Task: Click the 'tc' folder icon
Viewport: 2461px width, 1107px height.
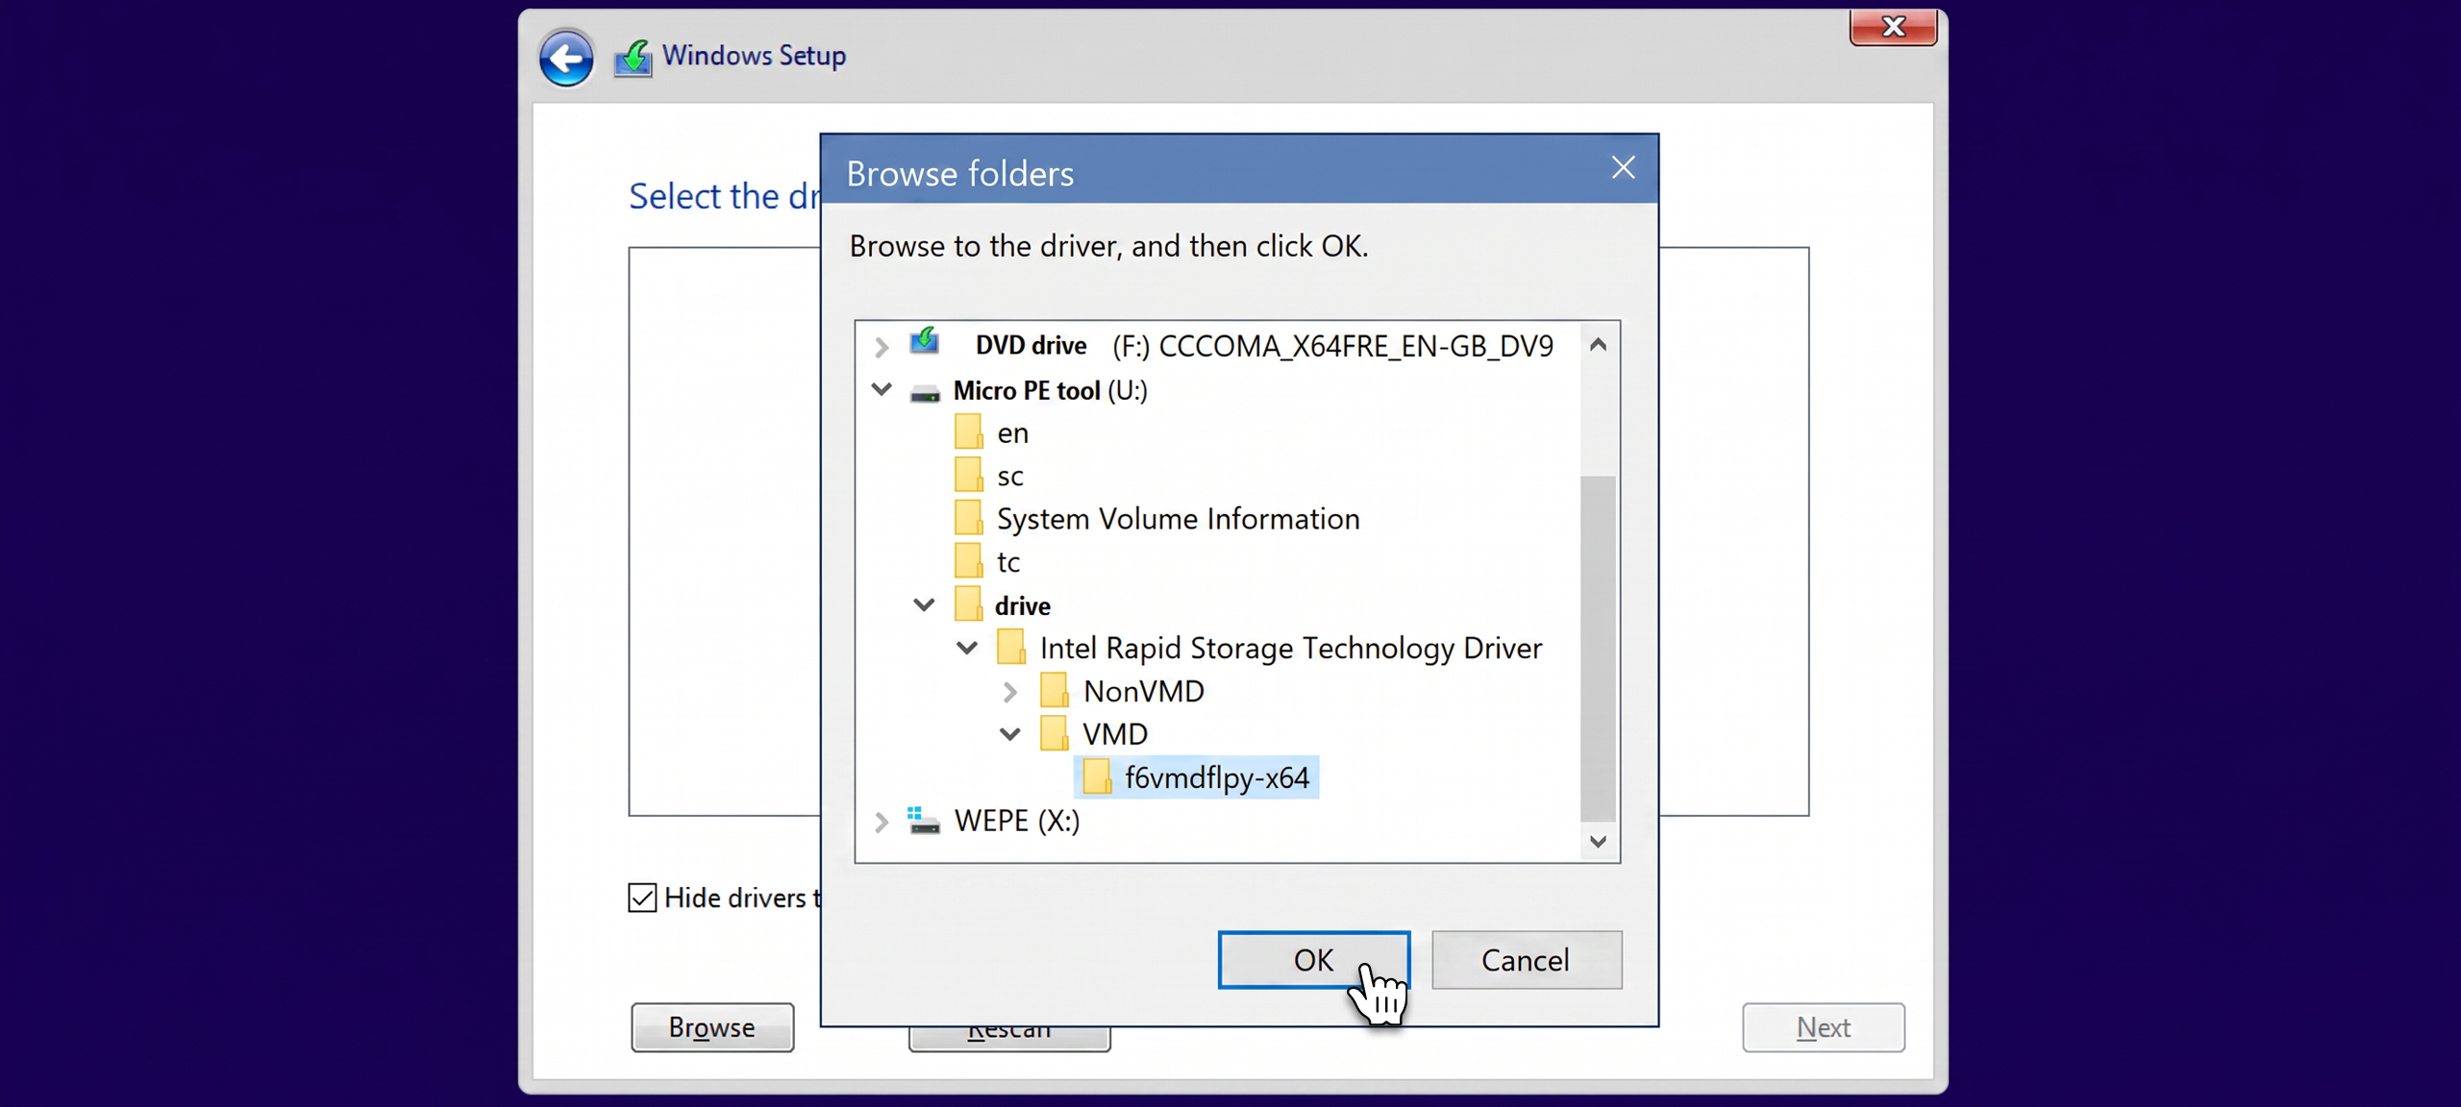Action: click(968, 562)
